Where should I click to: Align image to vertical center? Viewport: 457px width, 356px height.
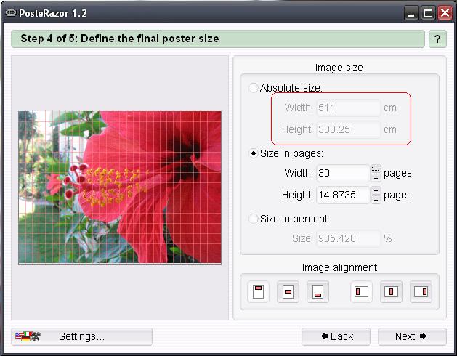click(288, 291)
